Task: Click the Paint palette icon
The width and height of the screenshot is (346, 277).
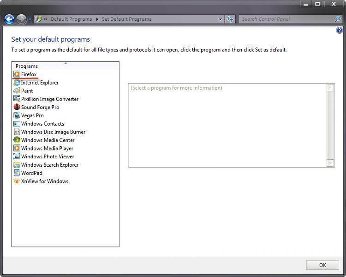Action: [17, 91]
